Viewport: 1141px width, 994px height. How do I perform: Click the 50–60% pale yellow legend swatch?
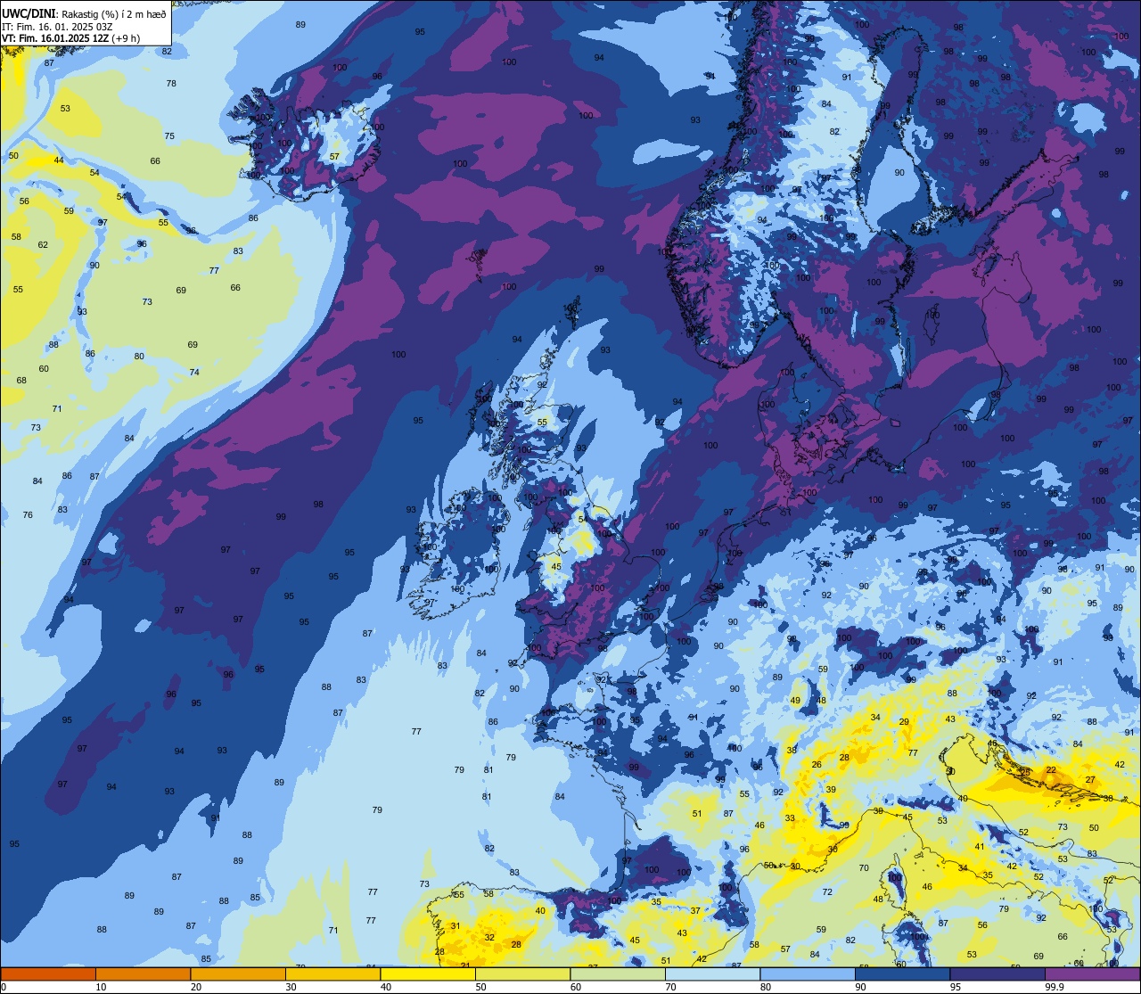tap(522, 974)
